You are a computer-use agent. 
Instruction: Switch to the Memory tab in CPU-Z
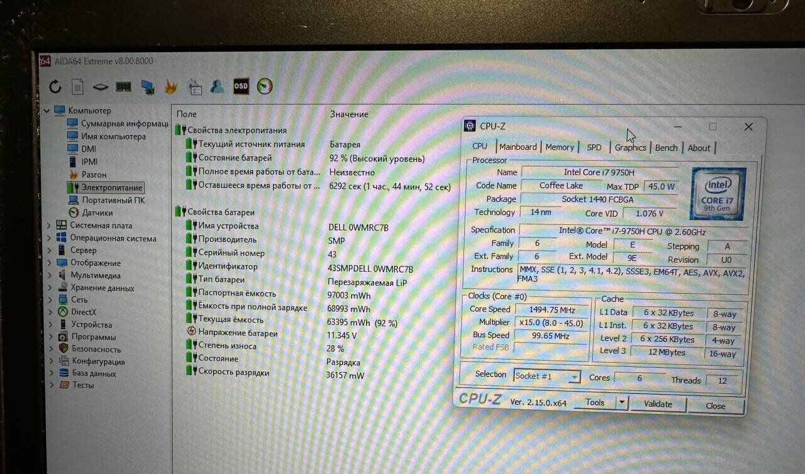click(559, 147)
